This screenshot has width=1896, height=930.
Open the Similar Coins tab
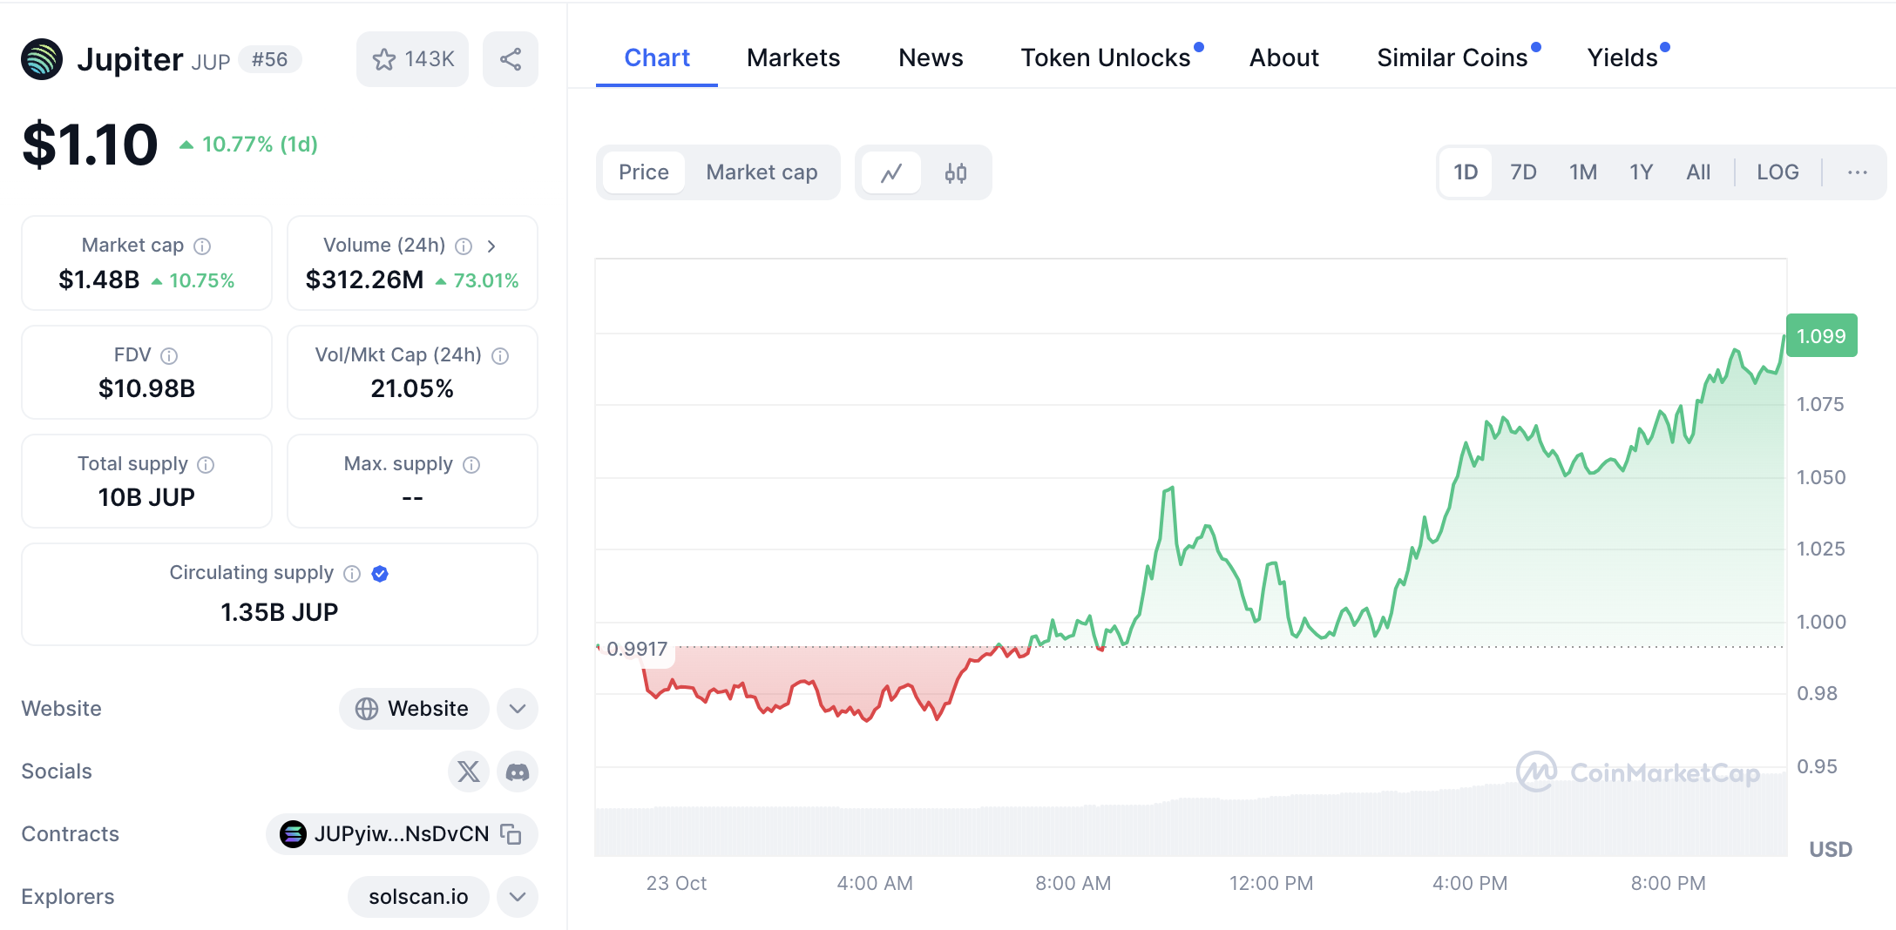click(1453, 57)
